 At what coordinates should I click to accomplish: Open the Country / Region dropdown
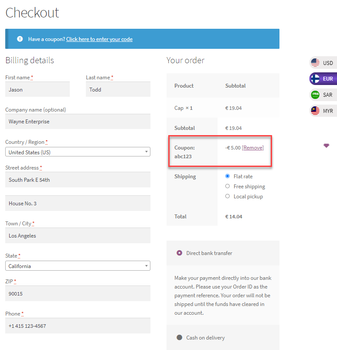point(78,152)
